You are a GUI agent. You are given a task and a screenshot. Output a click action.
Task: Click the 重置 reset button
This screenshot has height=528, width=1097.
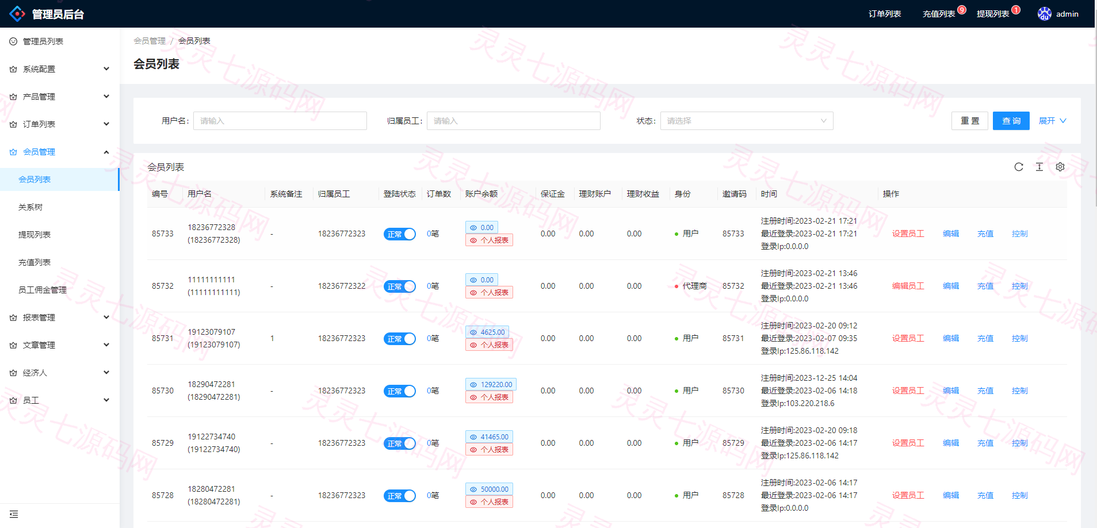(970, 121)
